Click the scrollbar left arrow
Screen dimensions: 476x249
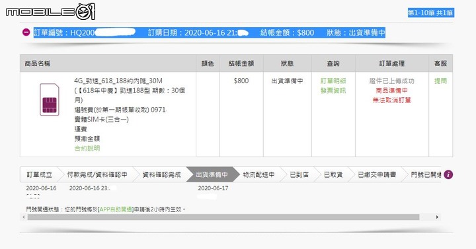click(24, 217)
